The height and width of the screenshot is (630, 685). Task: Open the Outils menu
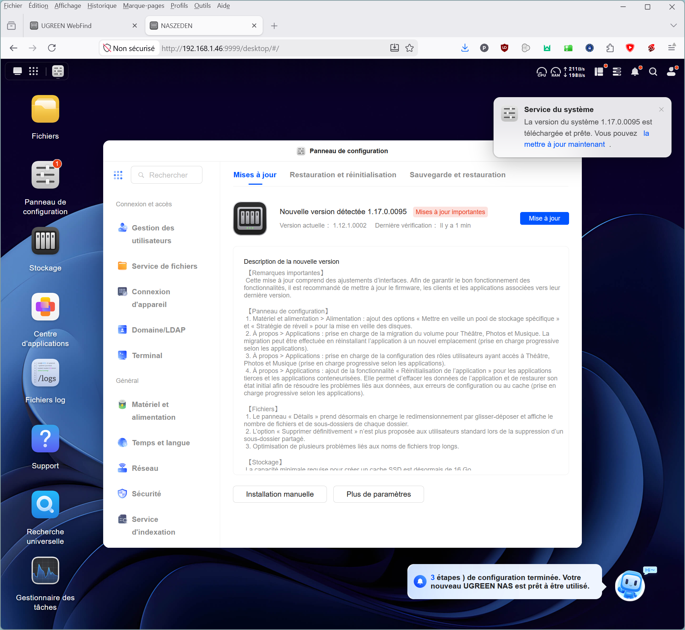[x=202, y=6]
